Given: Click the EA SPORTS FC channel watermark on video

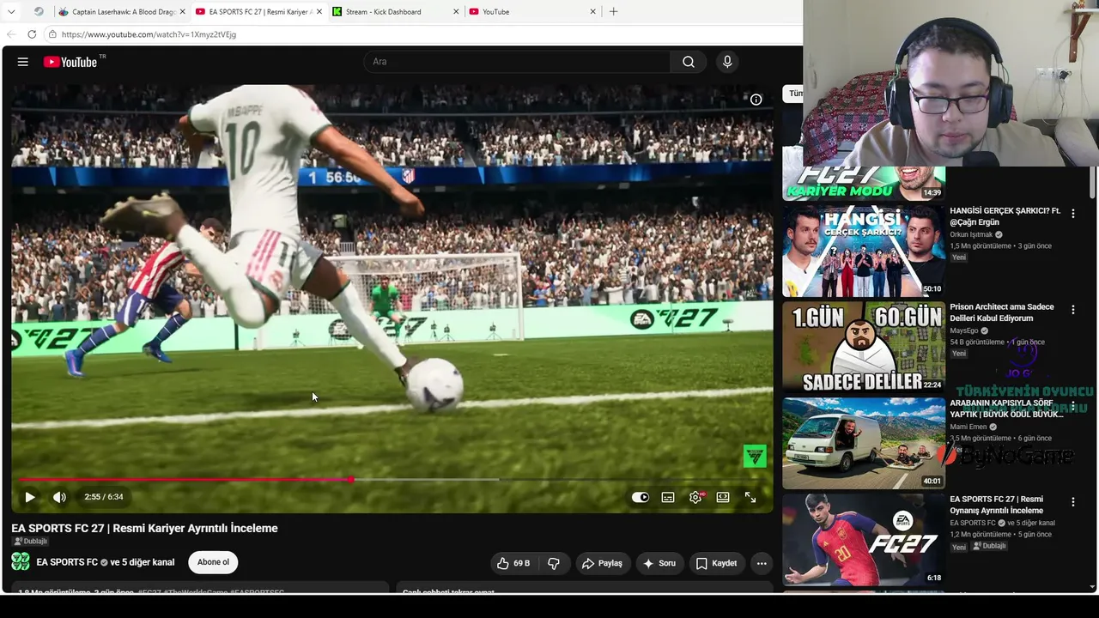Looking at the screenshot, I should coord(755,456).
